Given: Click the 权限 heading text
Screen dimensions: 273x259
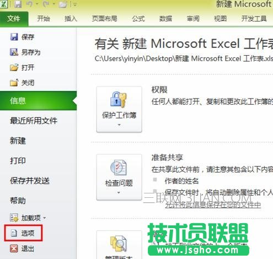Looking at the screenshot, I should tap(159, 90).
